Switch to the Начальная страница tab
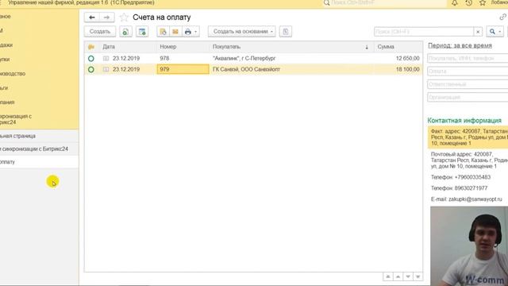Viewport: 508px width, 286px height. pyautogui.click(x=39, y=136)
